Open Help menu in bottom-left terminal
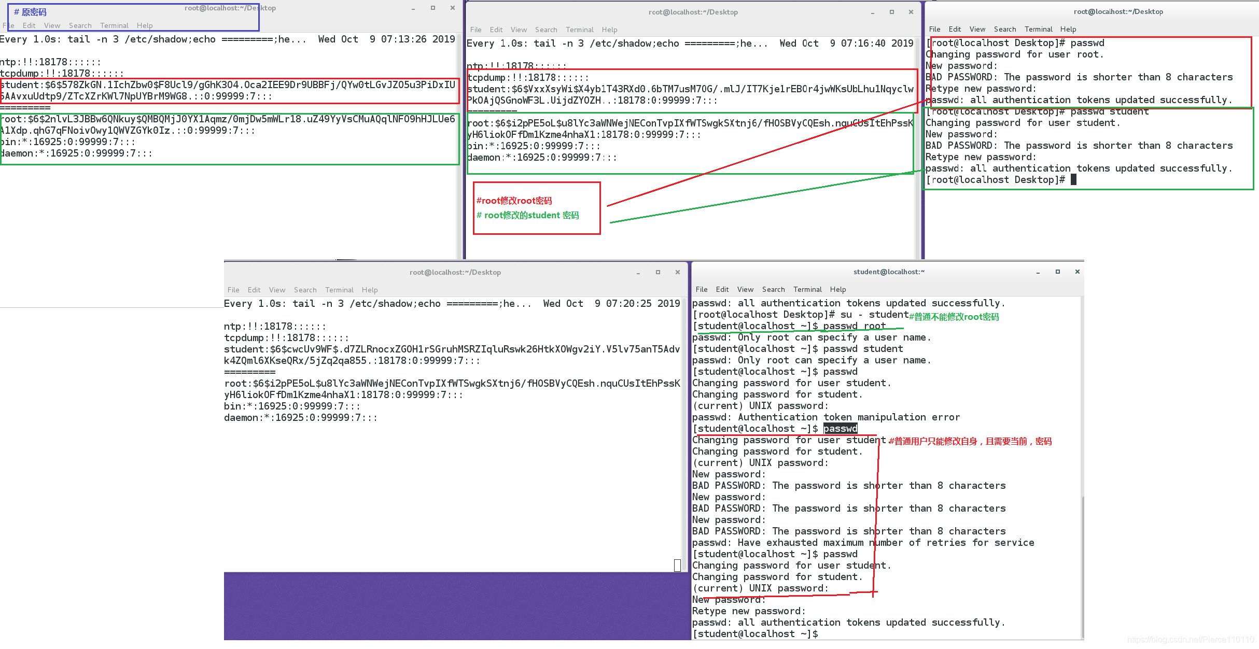Image resolution: width=1259 pixels, height=649 pixels. [x=370, y=290]
